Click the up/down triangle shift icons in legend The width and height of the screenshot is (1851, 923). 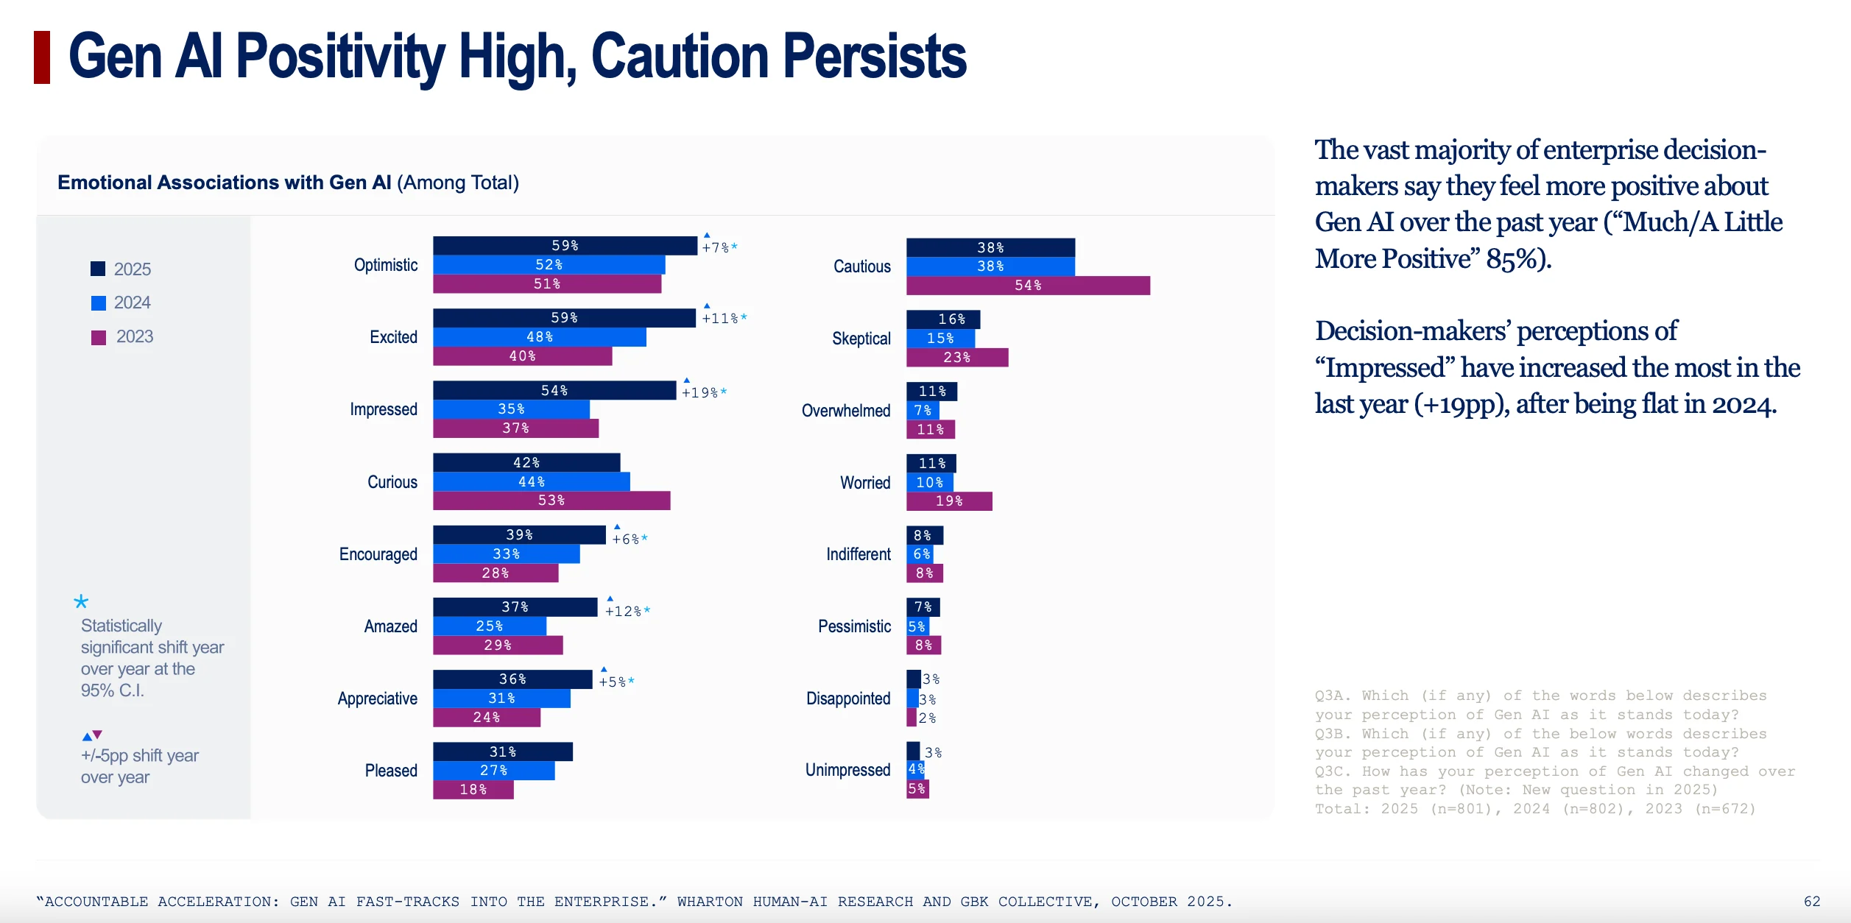tap(92, 735)
